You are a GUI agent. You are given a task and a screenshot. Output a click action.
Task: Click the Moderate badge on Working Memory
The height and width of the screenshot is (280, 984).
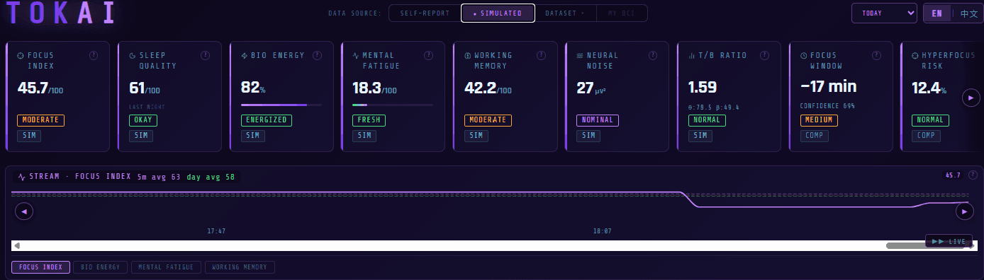click(x=488, y=120)
